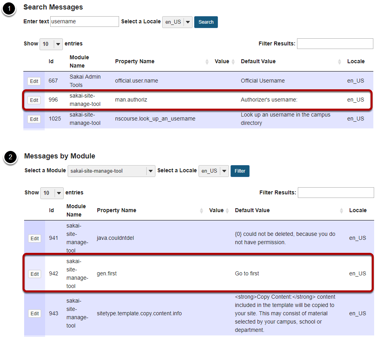Click the Filter button

coord(240,171)
